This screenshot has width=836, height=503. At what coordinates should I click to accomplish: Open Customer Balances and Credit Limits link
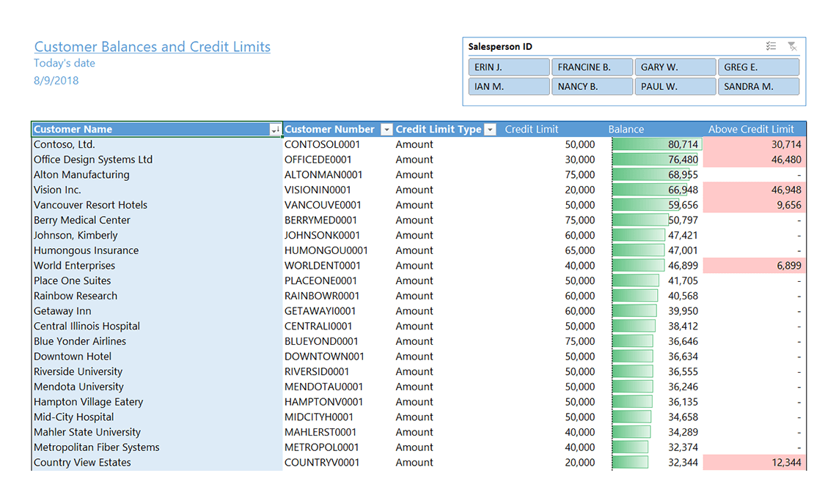pyautogui.click(x=152, y=47)
